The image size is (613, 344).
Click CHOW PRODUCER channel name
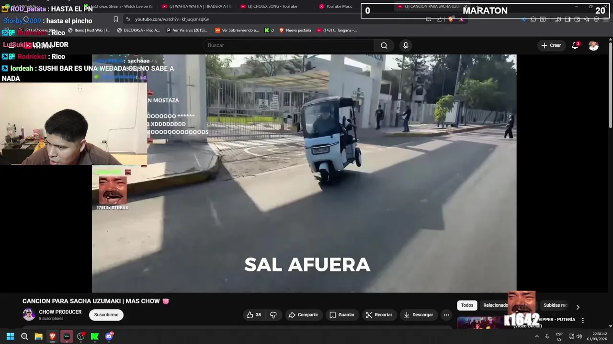coord(60,312)
